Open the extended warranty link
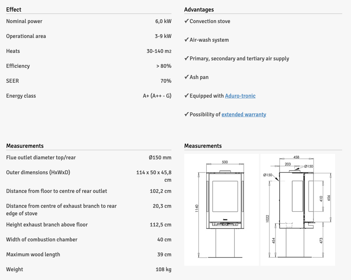This screenshot has height=280, width=351. [244, 115]
